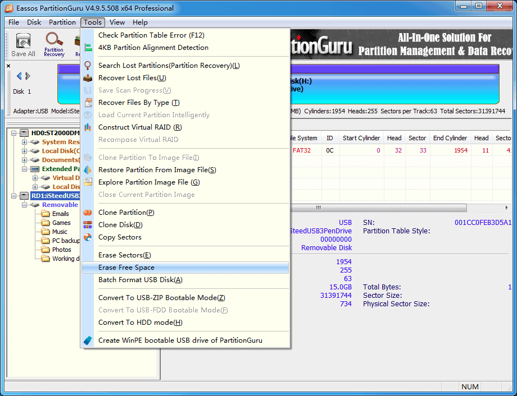Click the 31391744 total sectors value

pyautogui.click(x=335, y=295)
